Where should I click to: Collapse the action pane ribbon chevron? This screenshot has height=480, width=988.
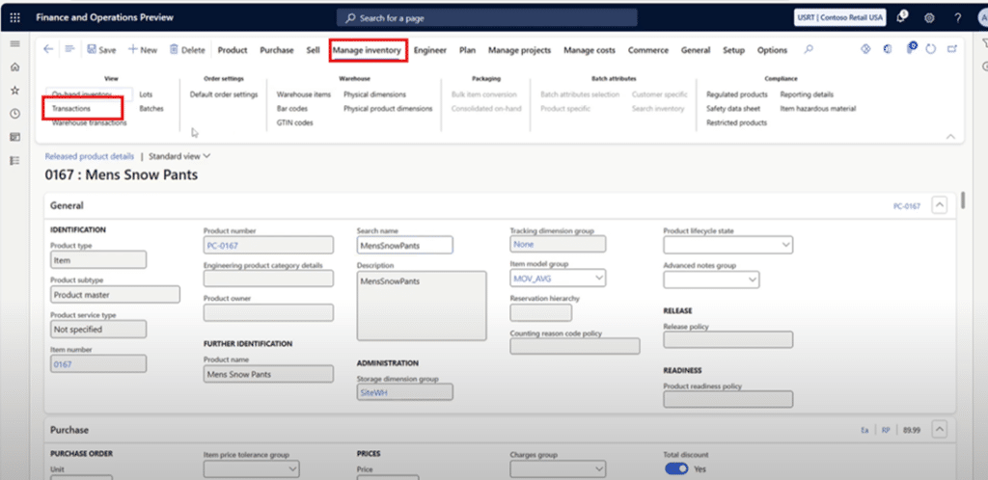[x=950, y=137]
